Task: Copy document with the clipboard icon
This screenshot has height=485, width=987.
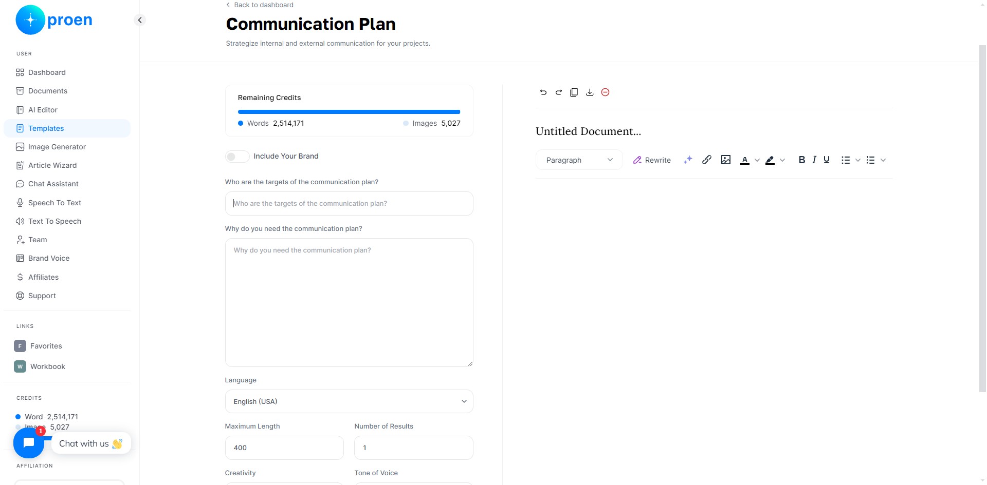Action: click(x=574, y=92)
